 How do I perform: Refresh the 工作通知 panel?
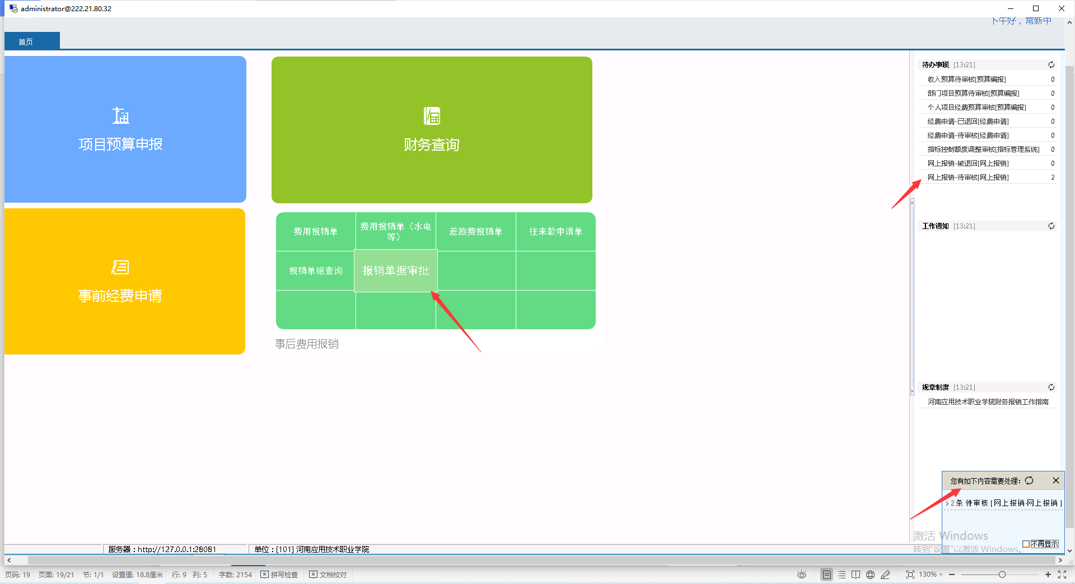click(x=1051, y=226)
